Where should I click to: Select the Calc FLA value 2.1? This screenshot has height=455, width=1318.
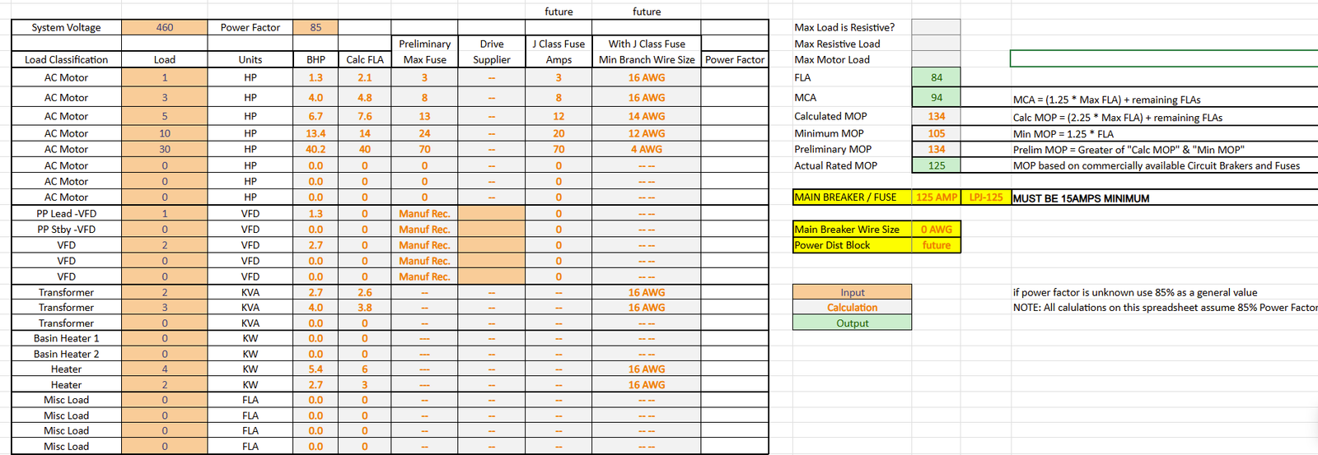[365, 77]
